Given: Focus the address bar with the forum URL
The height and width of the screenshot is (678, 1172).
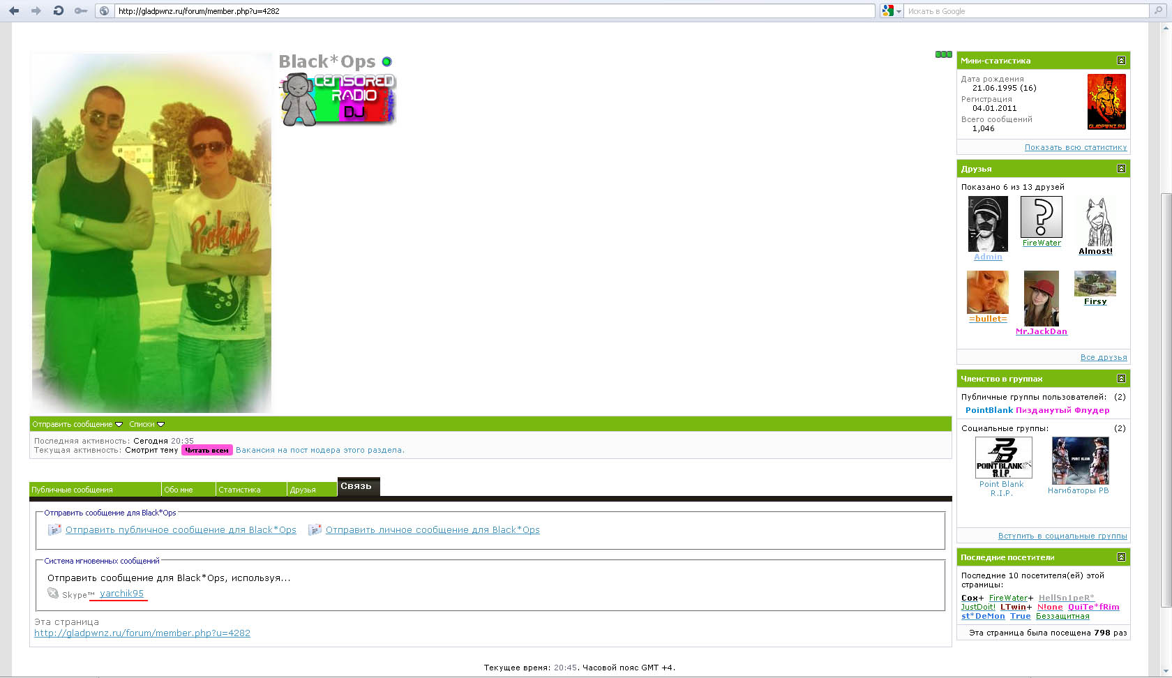Looking at the screenshot, I should point(494,11).
